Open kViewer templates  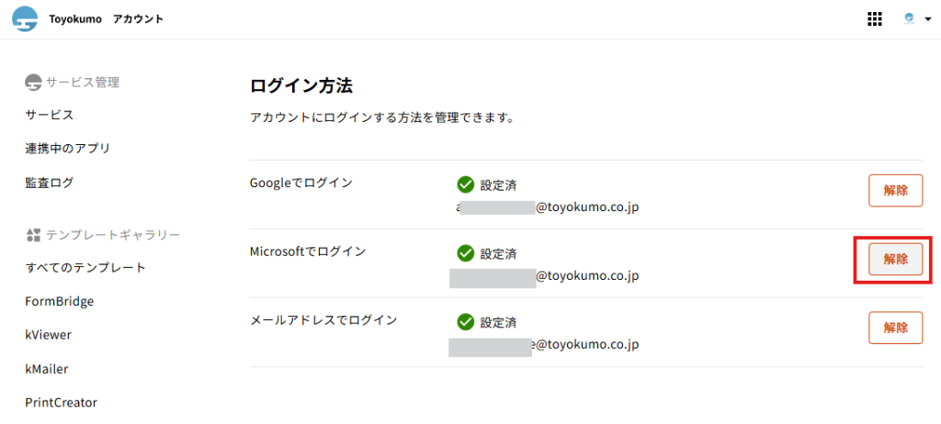click(49, 335)
